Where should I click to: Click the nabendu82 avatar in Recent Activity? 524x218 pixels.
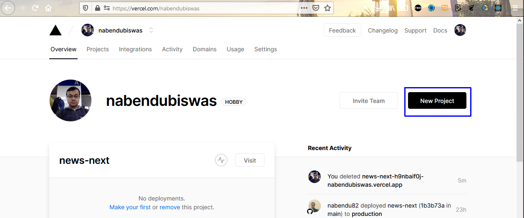[314, 206]
